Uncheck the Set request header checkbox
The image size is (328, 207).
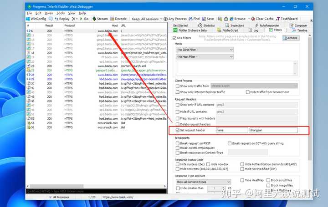point(178,130)
